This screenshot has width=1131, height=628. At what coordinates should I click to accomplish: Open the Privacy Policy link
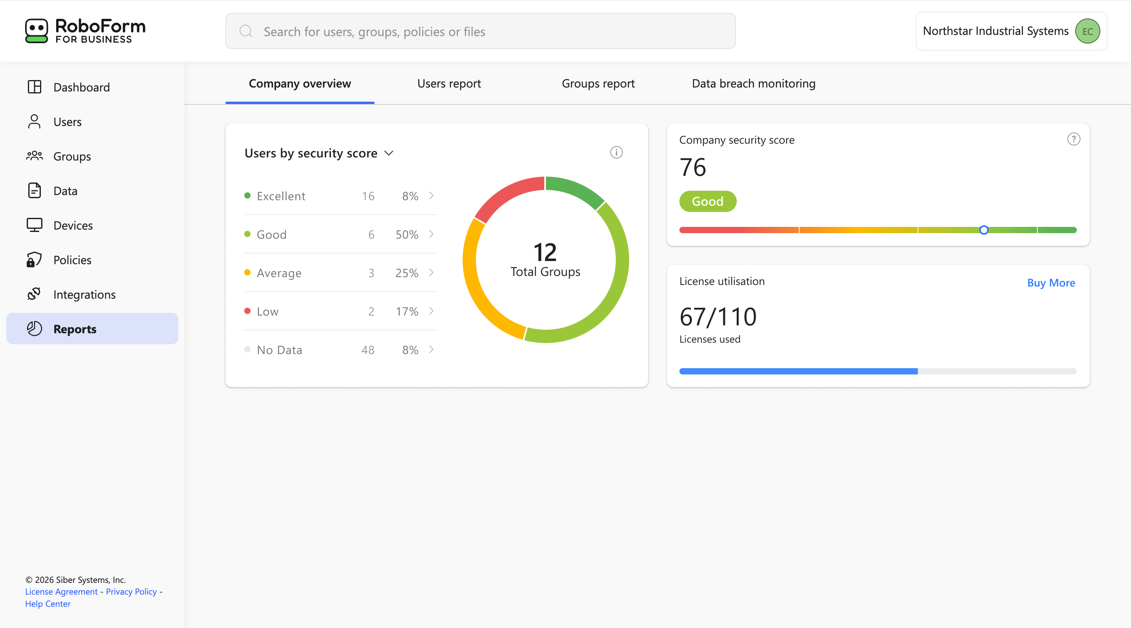131,591
